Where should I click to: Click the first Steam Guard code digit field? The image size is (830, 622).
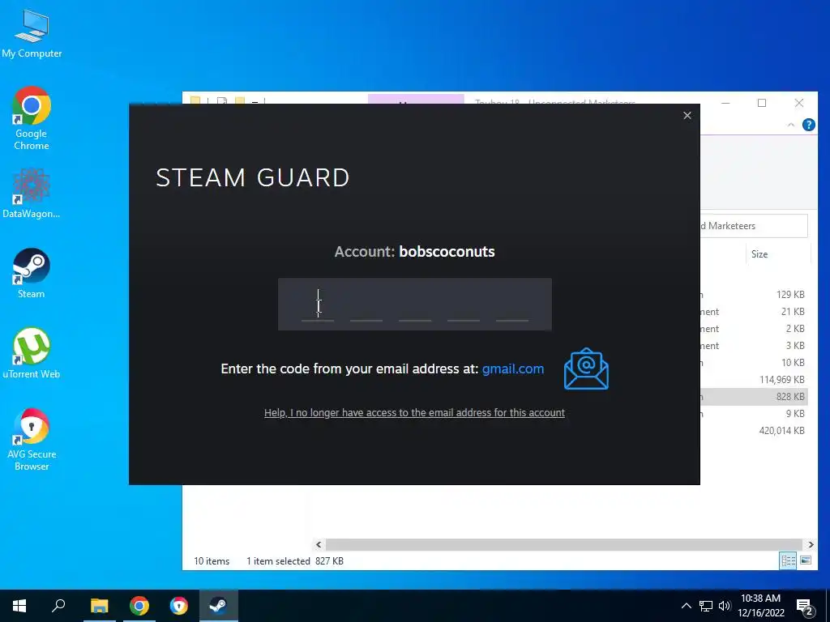pos(318,305)
